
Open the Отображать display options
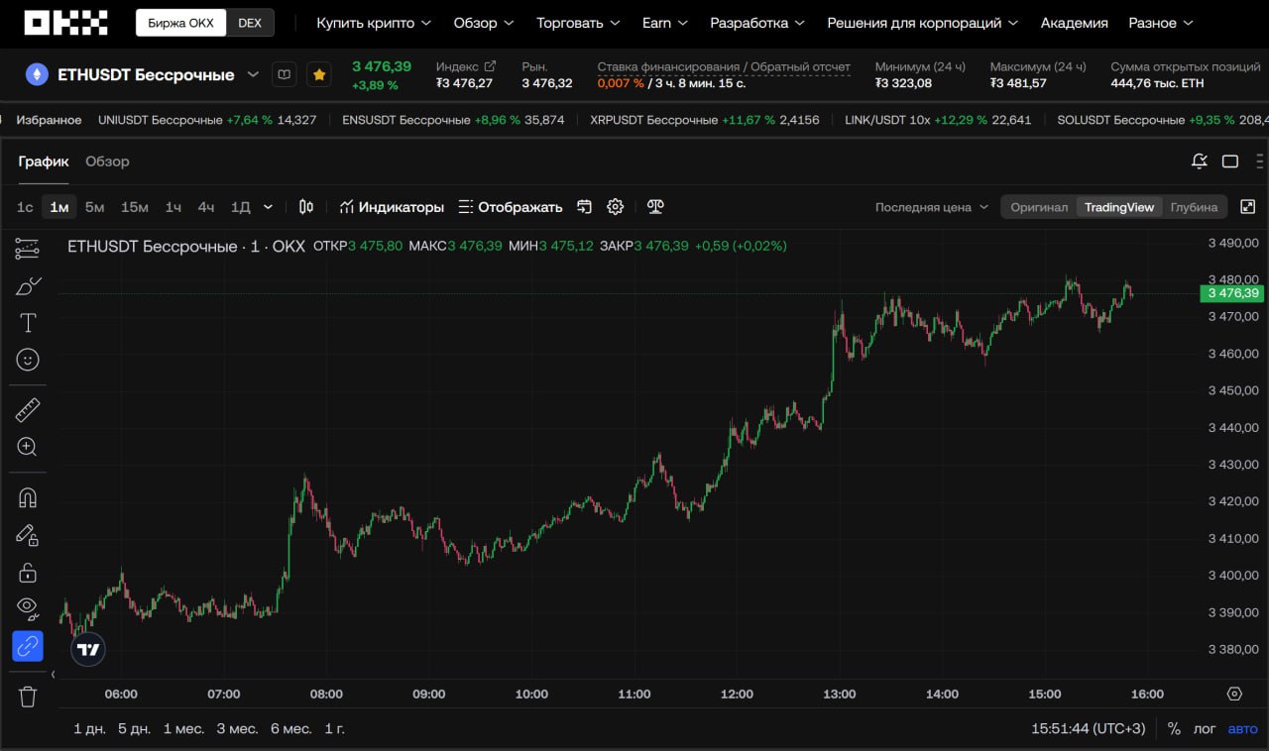pyautogui.click(x=511, y=207)
